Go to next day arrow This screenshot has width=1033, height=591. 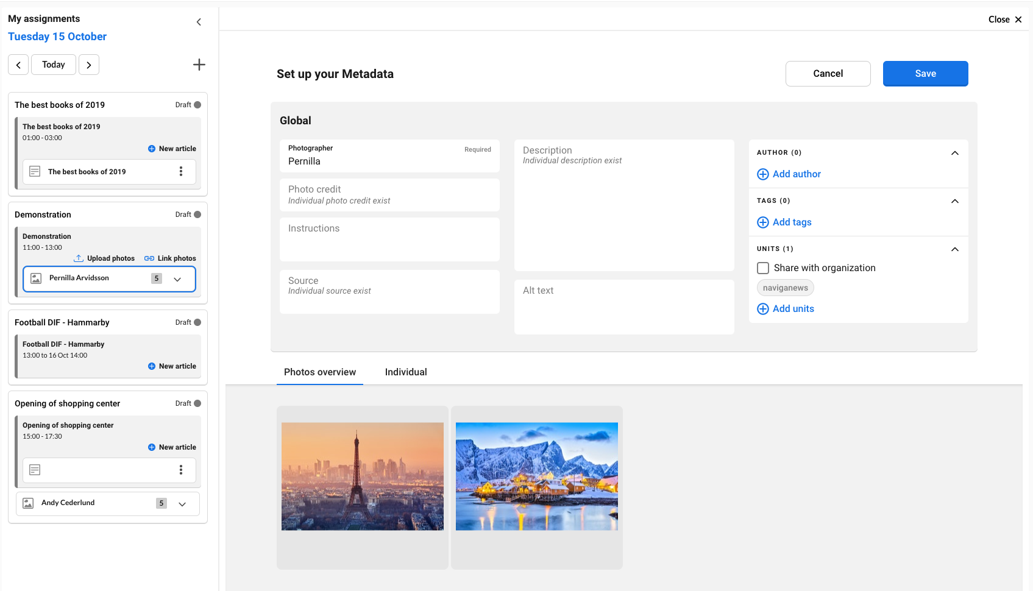(89, 65)
